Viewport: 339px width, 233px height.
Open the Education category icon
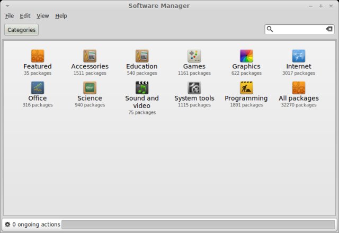coord(141,56)
